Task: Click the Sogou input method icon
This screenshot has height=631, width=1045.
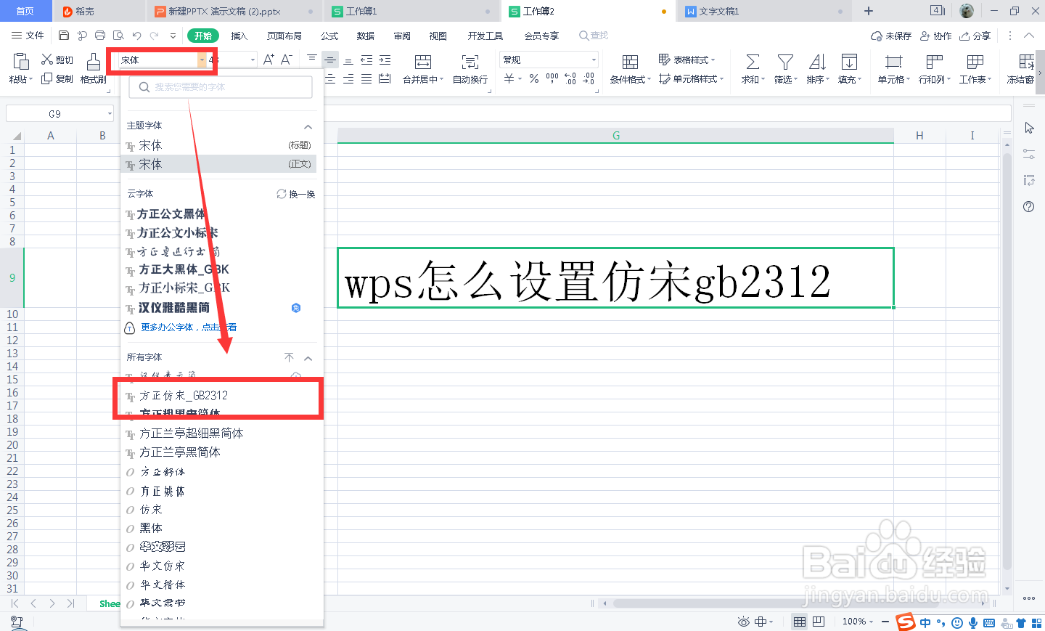Action: pyautogui.click(x=906, y=622)
